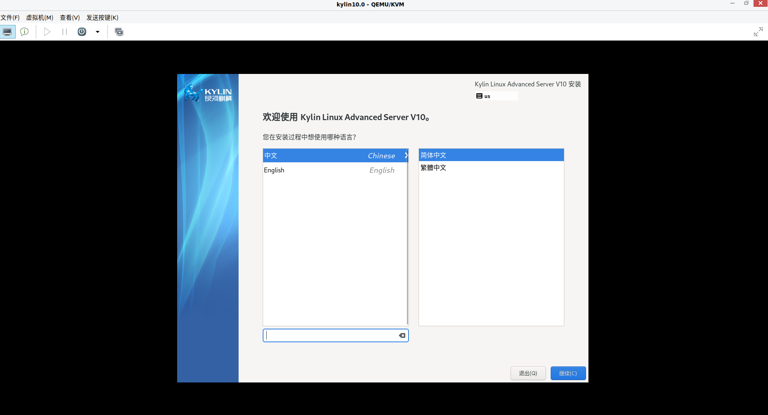
Task: Open the 查看(V) menu
Action: [70, 18]
